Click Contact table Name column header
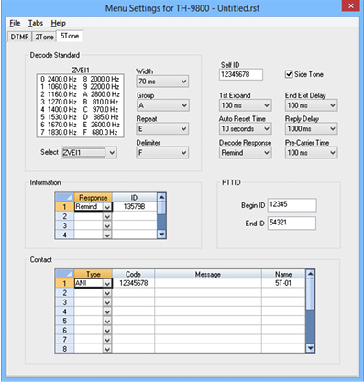Viewport: 364px width, 382px height. pos(283,274)
